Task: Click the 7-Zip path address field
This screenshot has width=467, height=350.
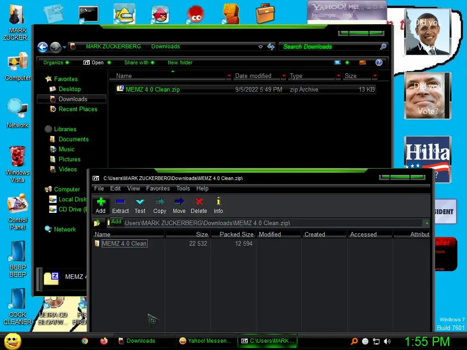Action: (265, 223)
